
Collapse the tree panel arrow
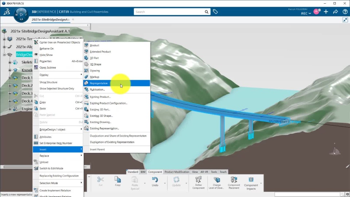(x=88, y=25)
